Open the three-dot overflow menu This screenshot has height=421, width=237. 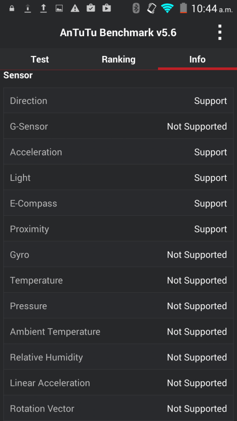pyautogui.click(x=220, y=32)
